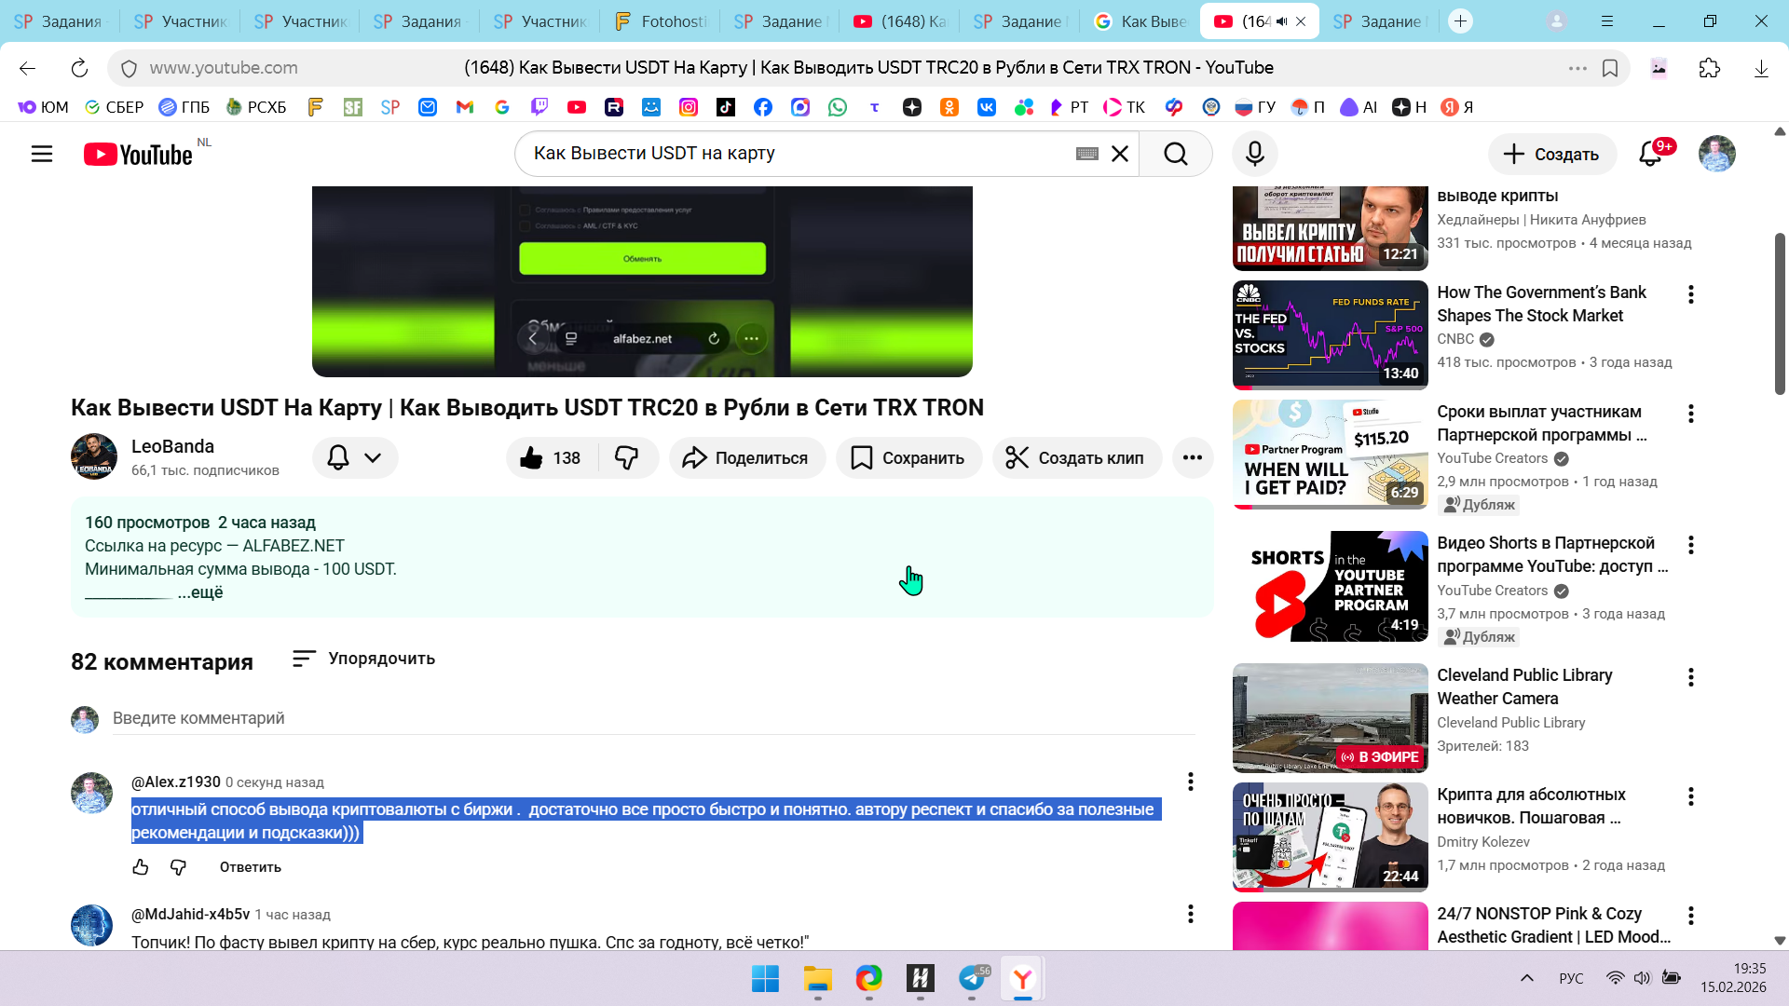Open the YouTube notifications bell

pos(1650,154)
